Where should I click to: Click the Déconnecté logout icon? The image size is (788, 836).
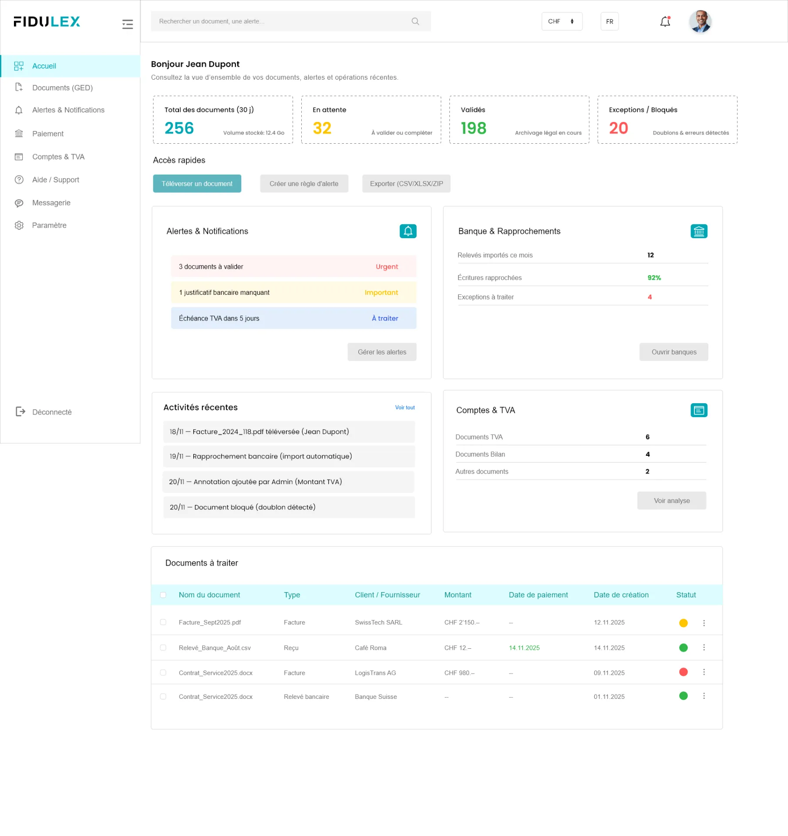pos(20,411)
